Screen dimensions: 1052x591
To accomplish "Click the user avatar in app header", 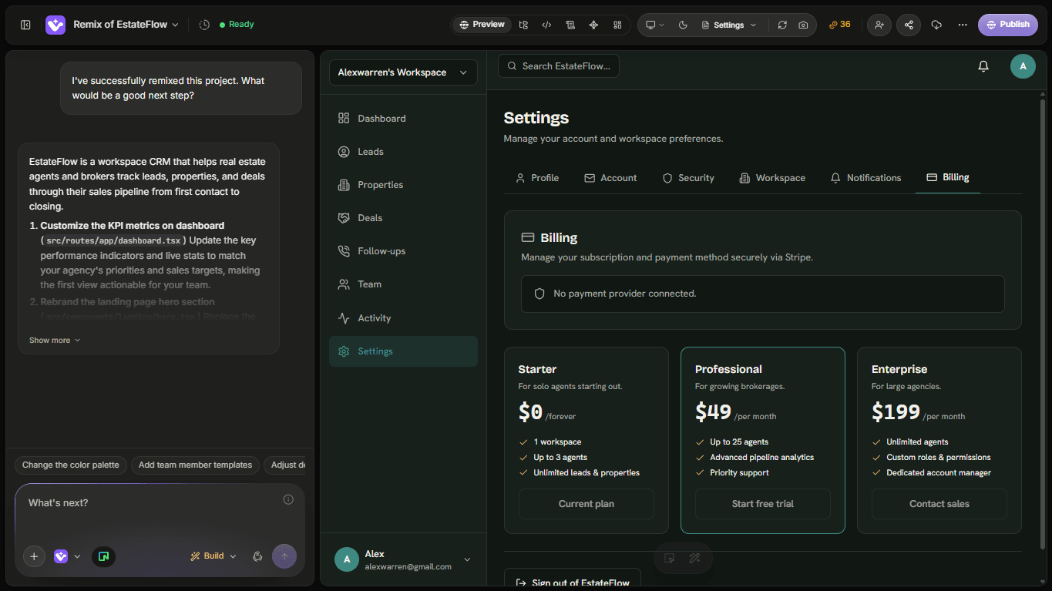I will coord(1023,66).
